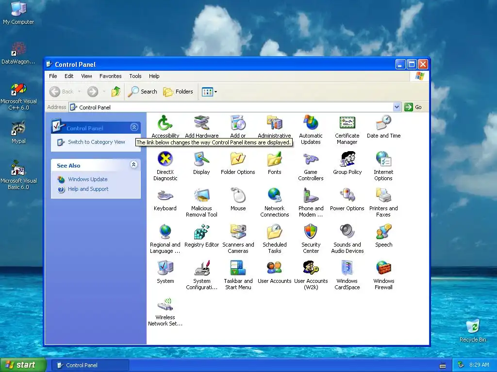The width and height of the screenshot is (497, 372).
Task: Open the Help menu
Action: [x=154, y=76]
